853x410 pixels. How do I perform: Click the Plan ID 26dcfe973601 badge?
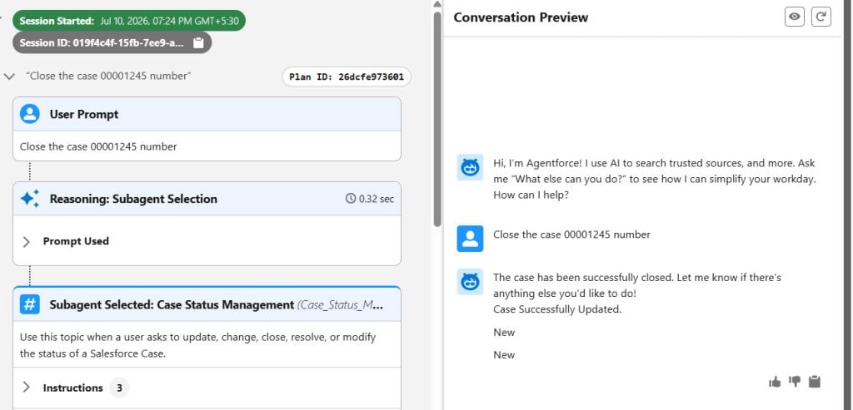[347, 77]
